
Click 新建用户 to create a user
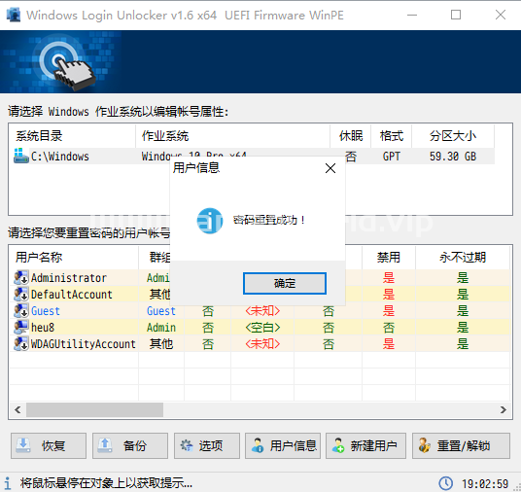[365, 445]
